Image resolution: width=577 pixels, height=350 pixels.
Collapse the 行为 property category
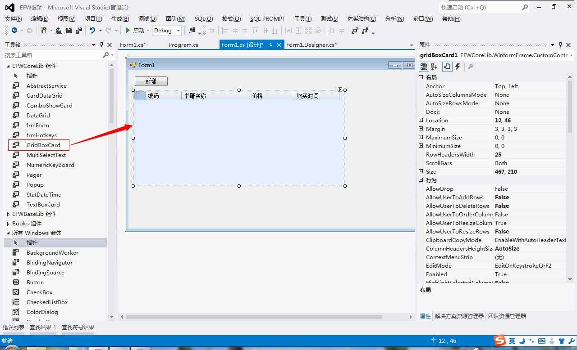tap(421, 180)
